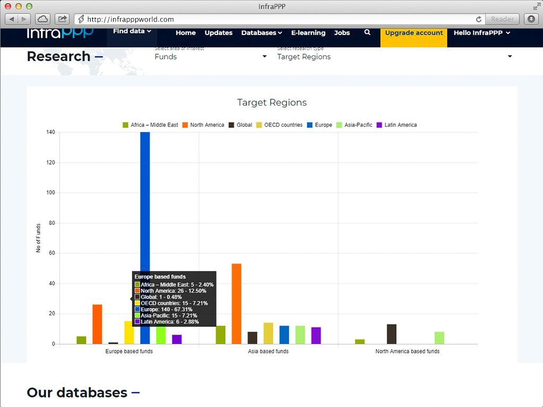Screen dimensions: 543x407
Task: Toggle North America legend series
Action: click(203, 125)
